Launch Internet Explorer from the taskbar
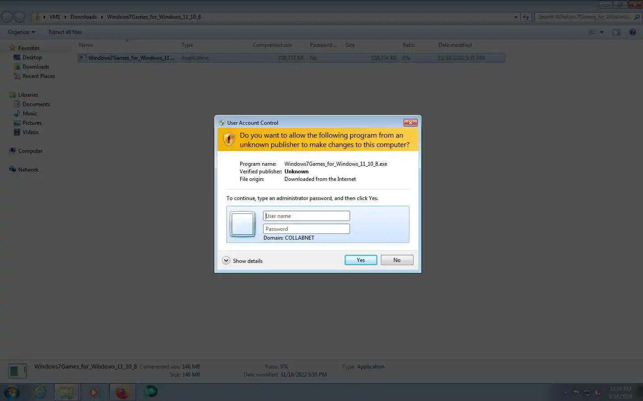The image size is (643, 401). pos(40,392)
